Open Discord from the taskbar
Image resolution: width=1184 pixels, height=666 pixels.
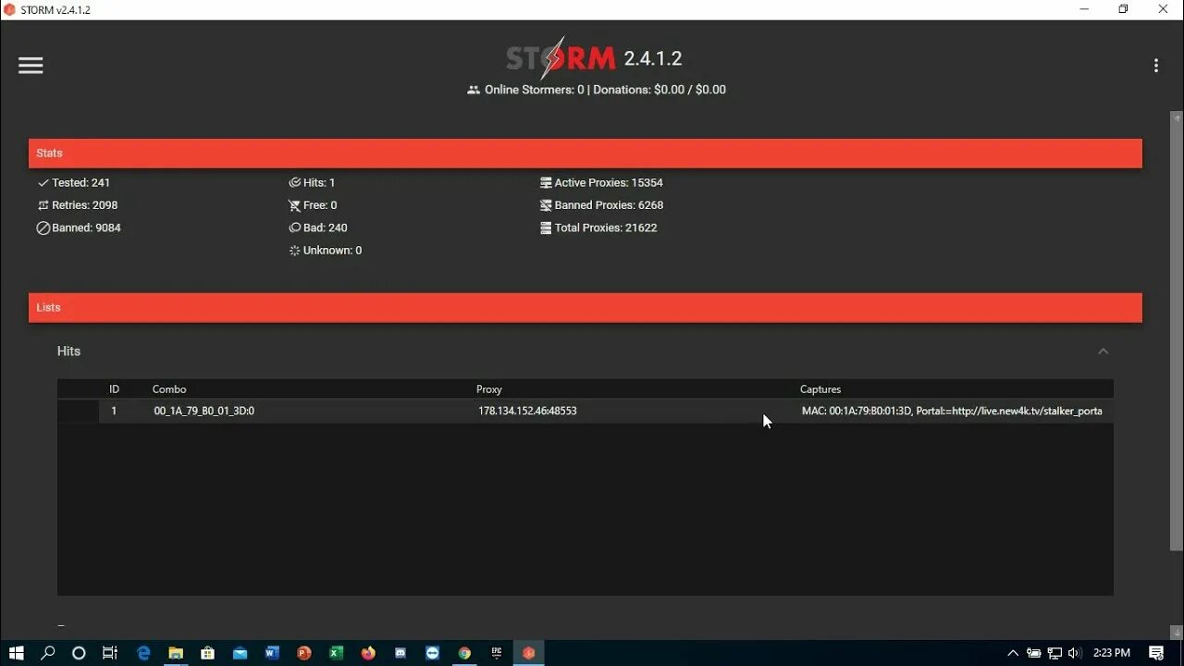(401, 653)
